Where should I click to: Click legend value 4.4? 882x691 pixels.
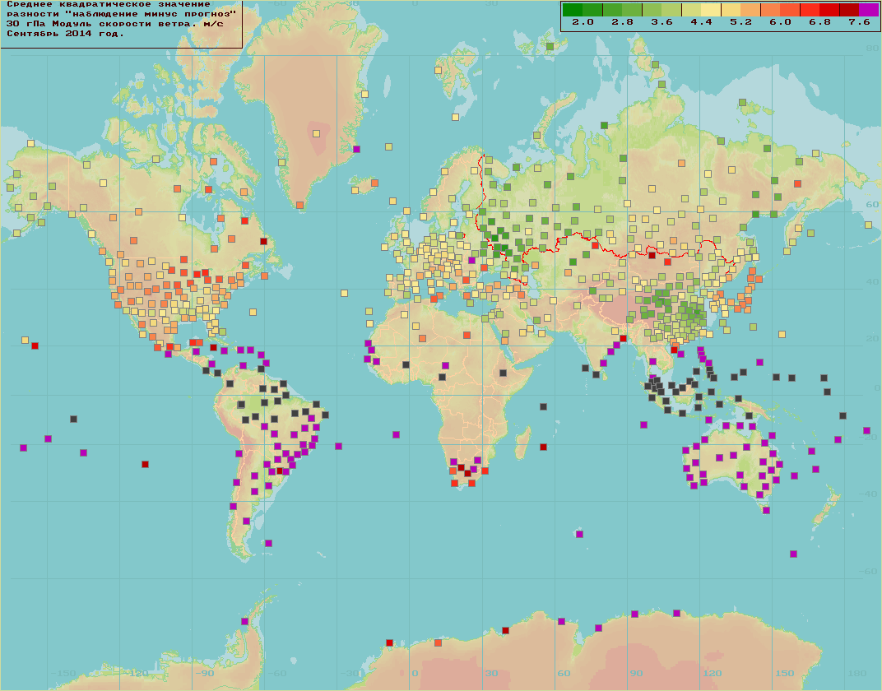coord(701,22)
